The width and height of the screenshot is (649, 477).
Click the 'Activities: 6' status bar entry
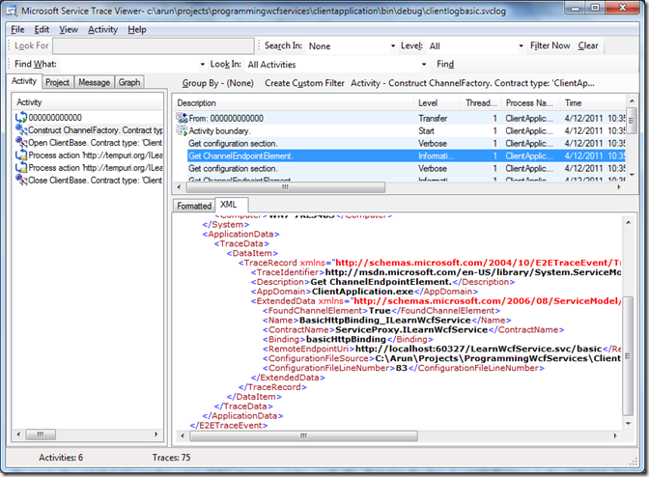tap(61, 457)
